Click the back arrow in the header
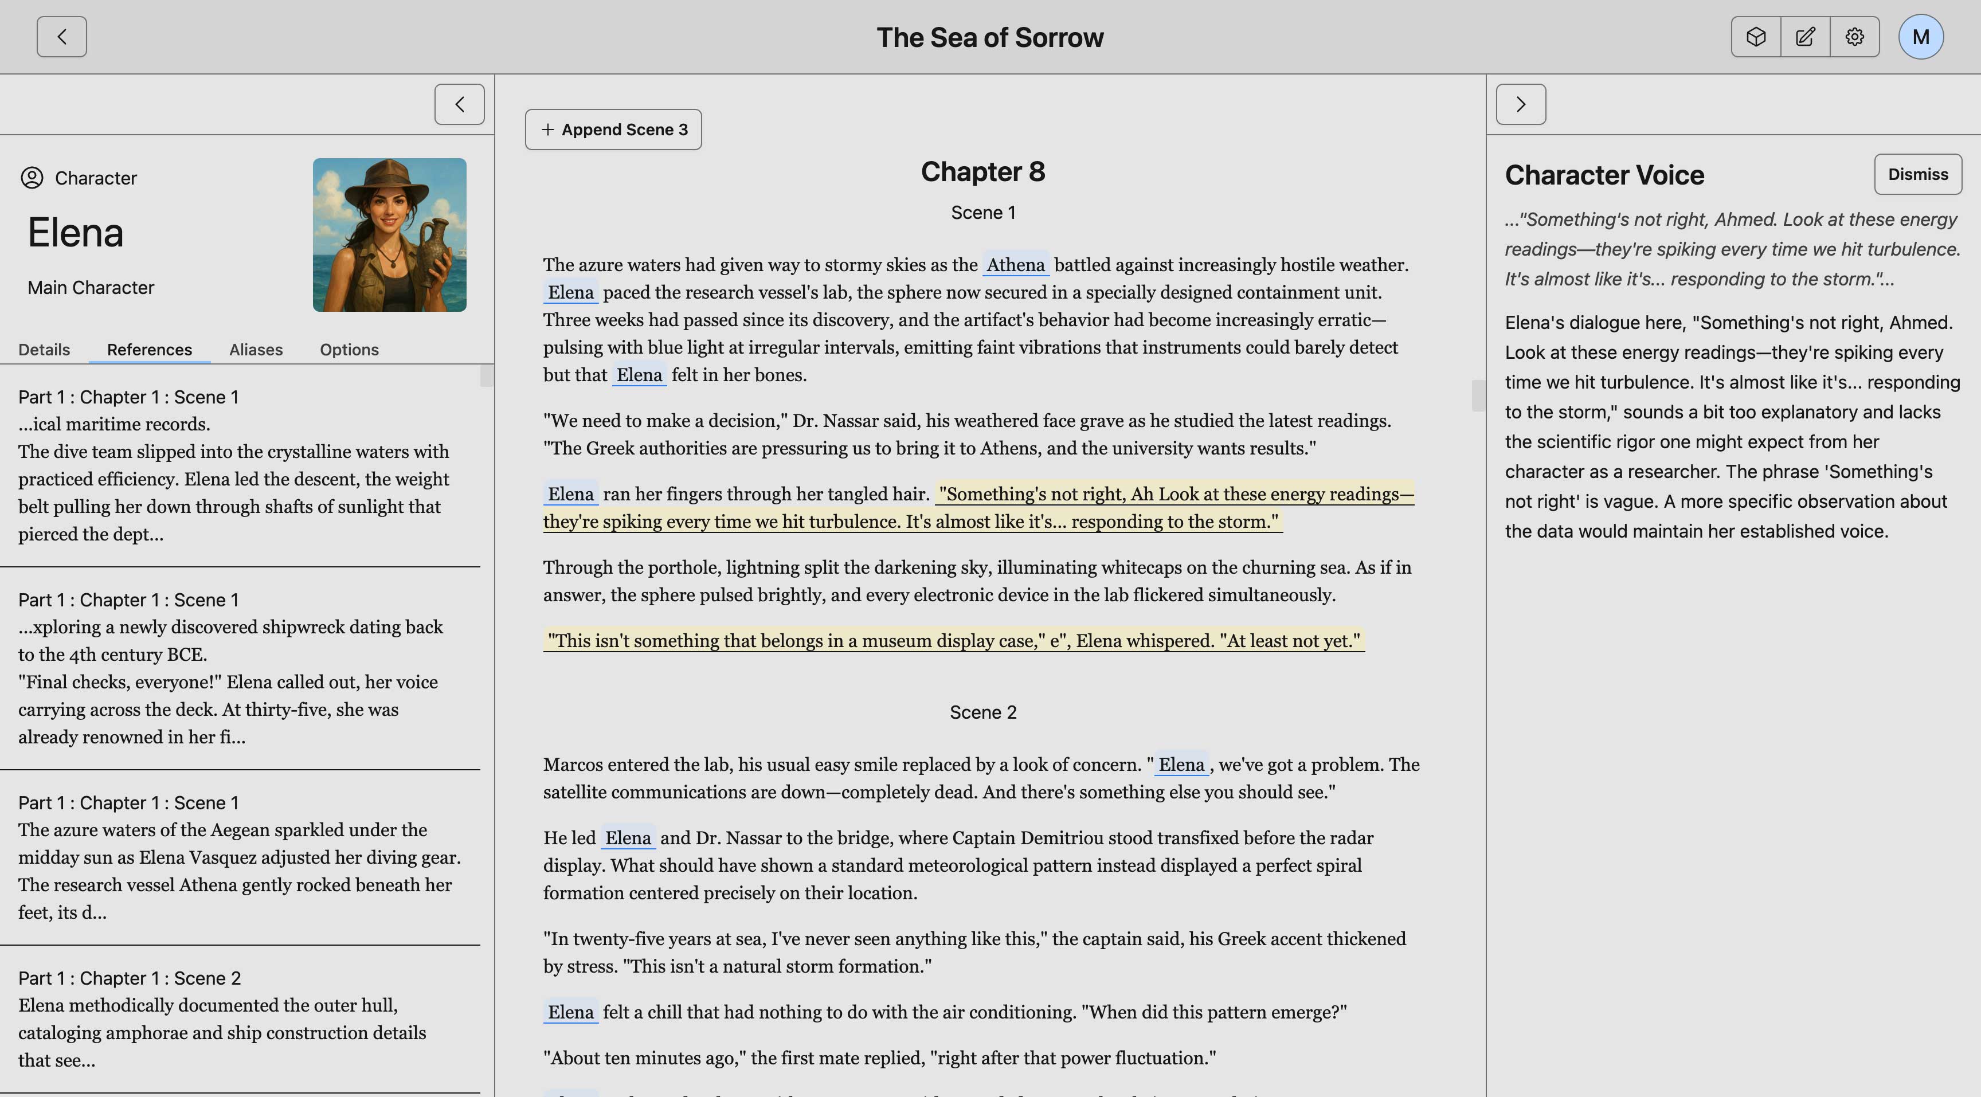This screenshot has height=1097, width=1981. click(61, 37)
